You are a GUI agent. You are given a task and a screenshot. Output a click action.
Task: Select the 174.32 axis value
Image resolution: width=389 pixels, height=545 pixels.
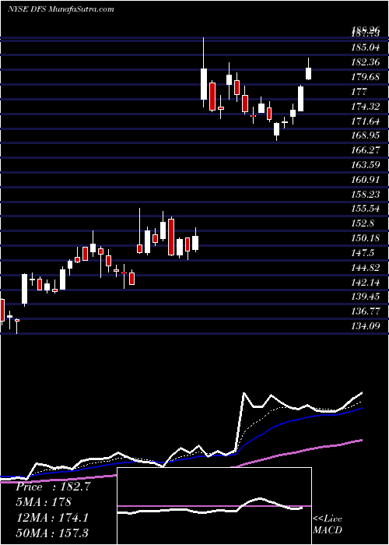pyautogui.click(x=366, y=107)
